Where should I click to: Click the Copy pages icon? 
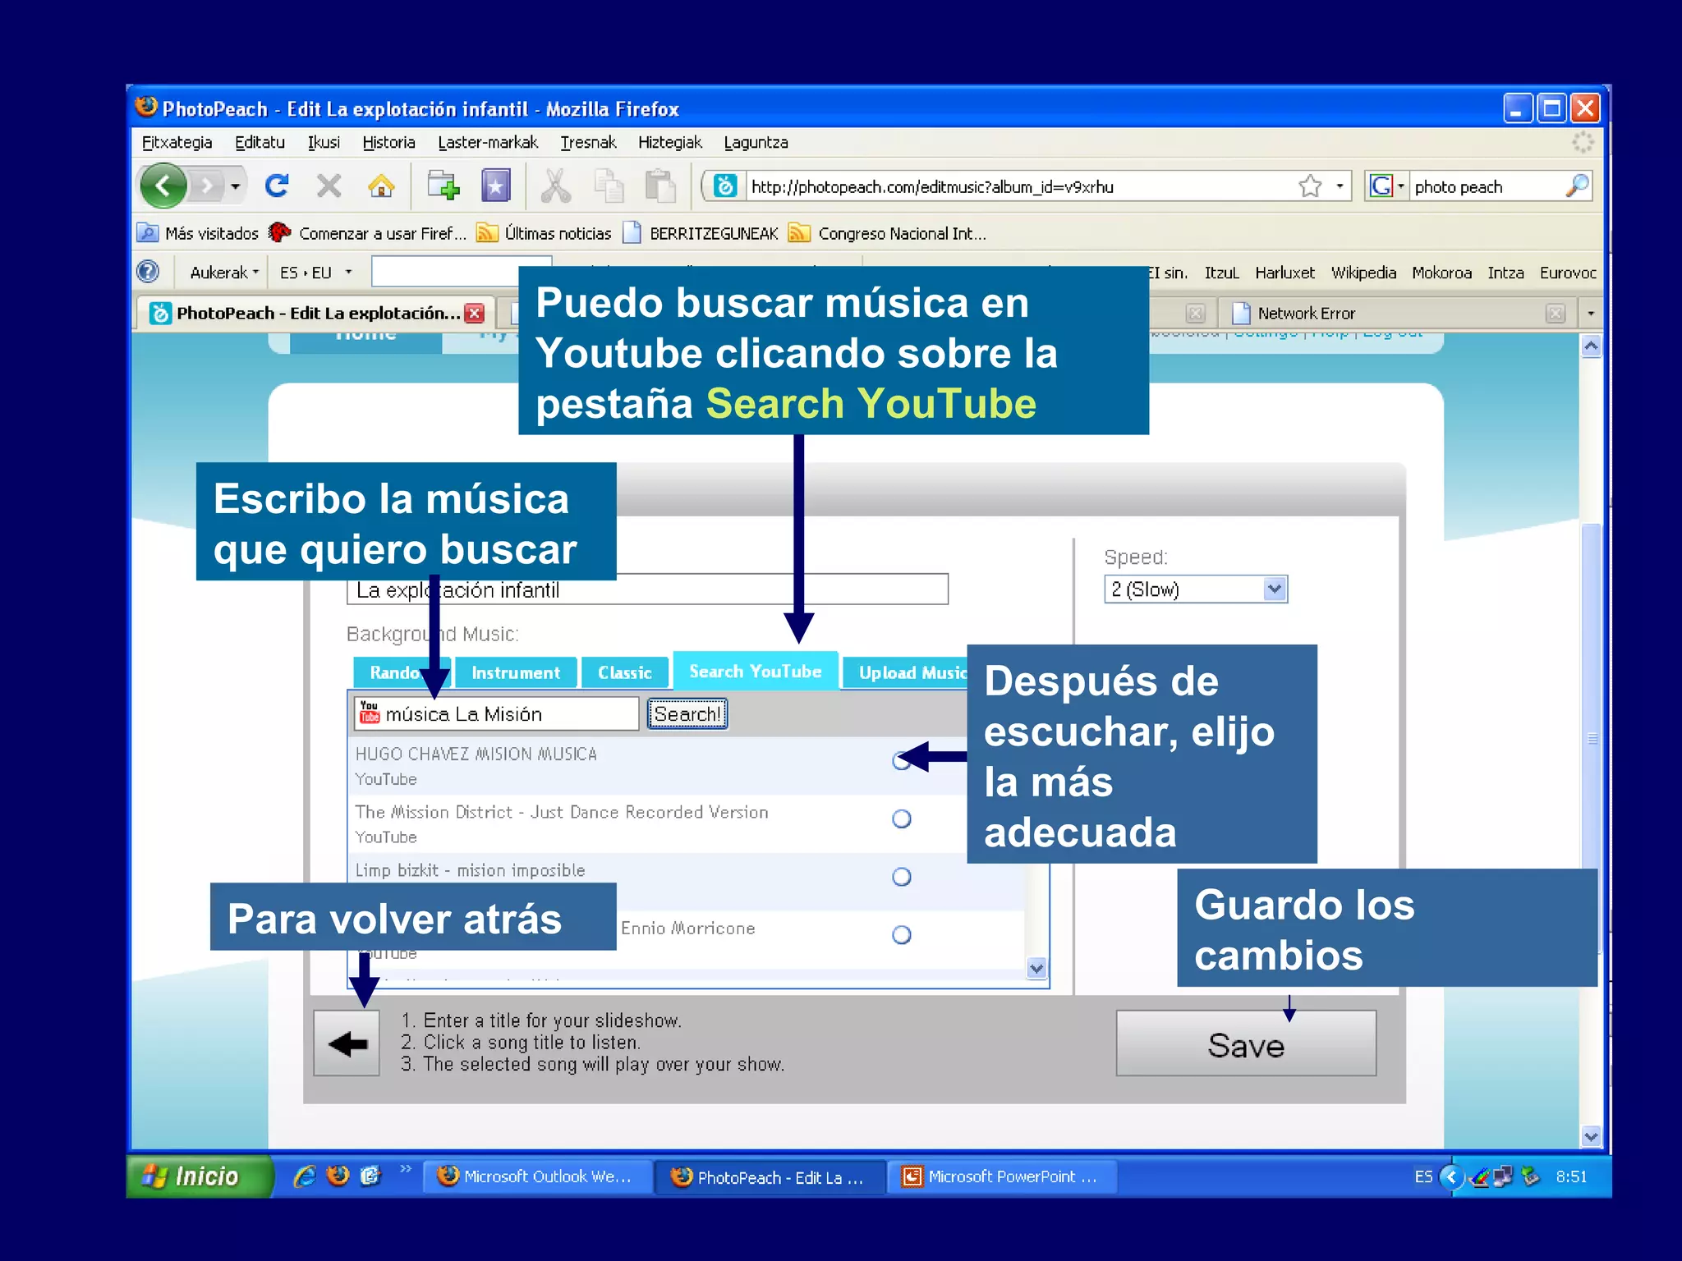pos(609,186)
